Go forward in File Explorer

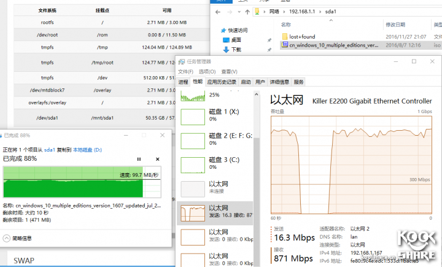coord(230,12)
